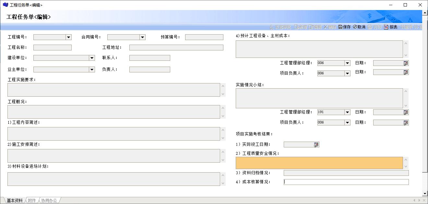This screenshot has height=204, width=428.
Task: Open date calendar in the 191 manager row
Action: pyautogui.click(x=405, y=113)
